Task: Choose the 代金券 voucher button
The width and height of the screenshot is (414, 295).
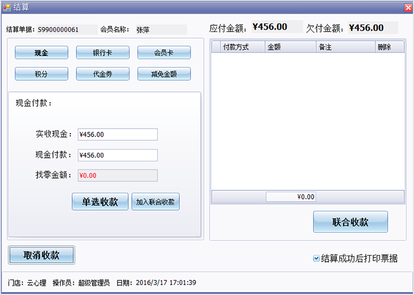Action: pos(103,74)
